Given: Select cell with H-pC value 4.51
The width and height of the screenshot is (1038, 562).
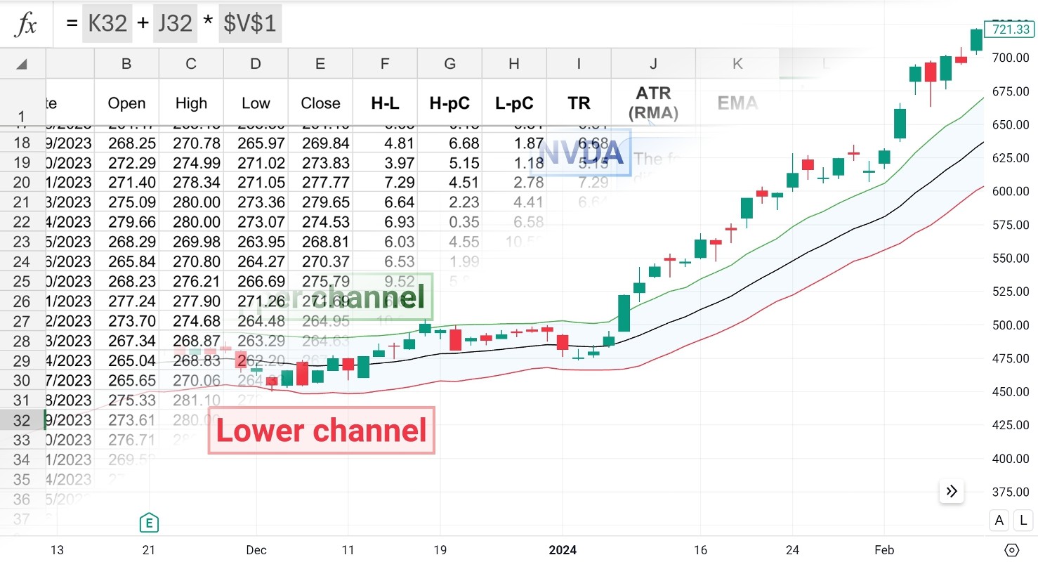Looking at the screenshot, I should (449, 183).
